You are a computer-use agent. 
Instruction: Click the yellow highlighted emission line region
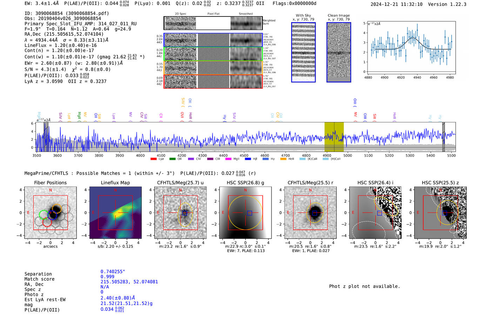[334, 137]
